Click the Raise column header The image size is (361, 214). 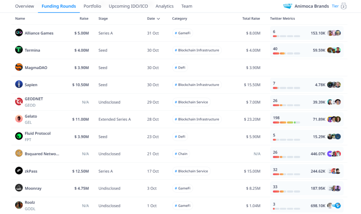point(84,18)
